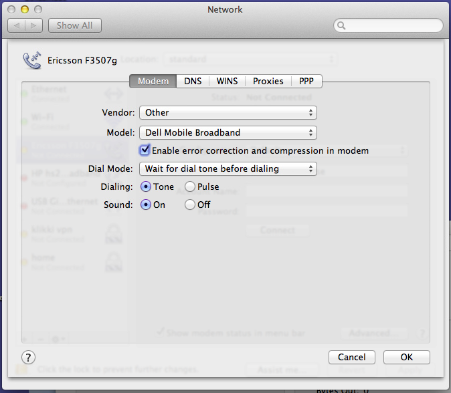
Task: Select Sound Off radio button
Action: click(190, 205)
